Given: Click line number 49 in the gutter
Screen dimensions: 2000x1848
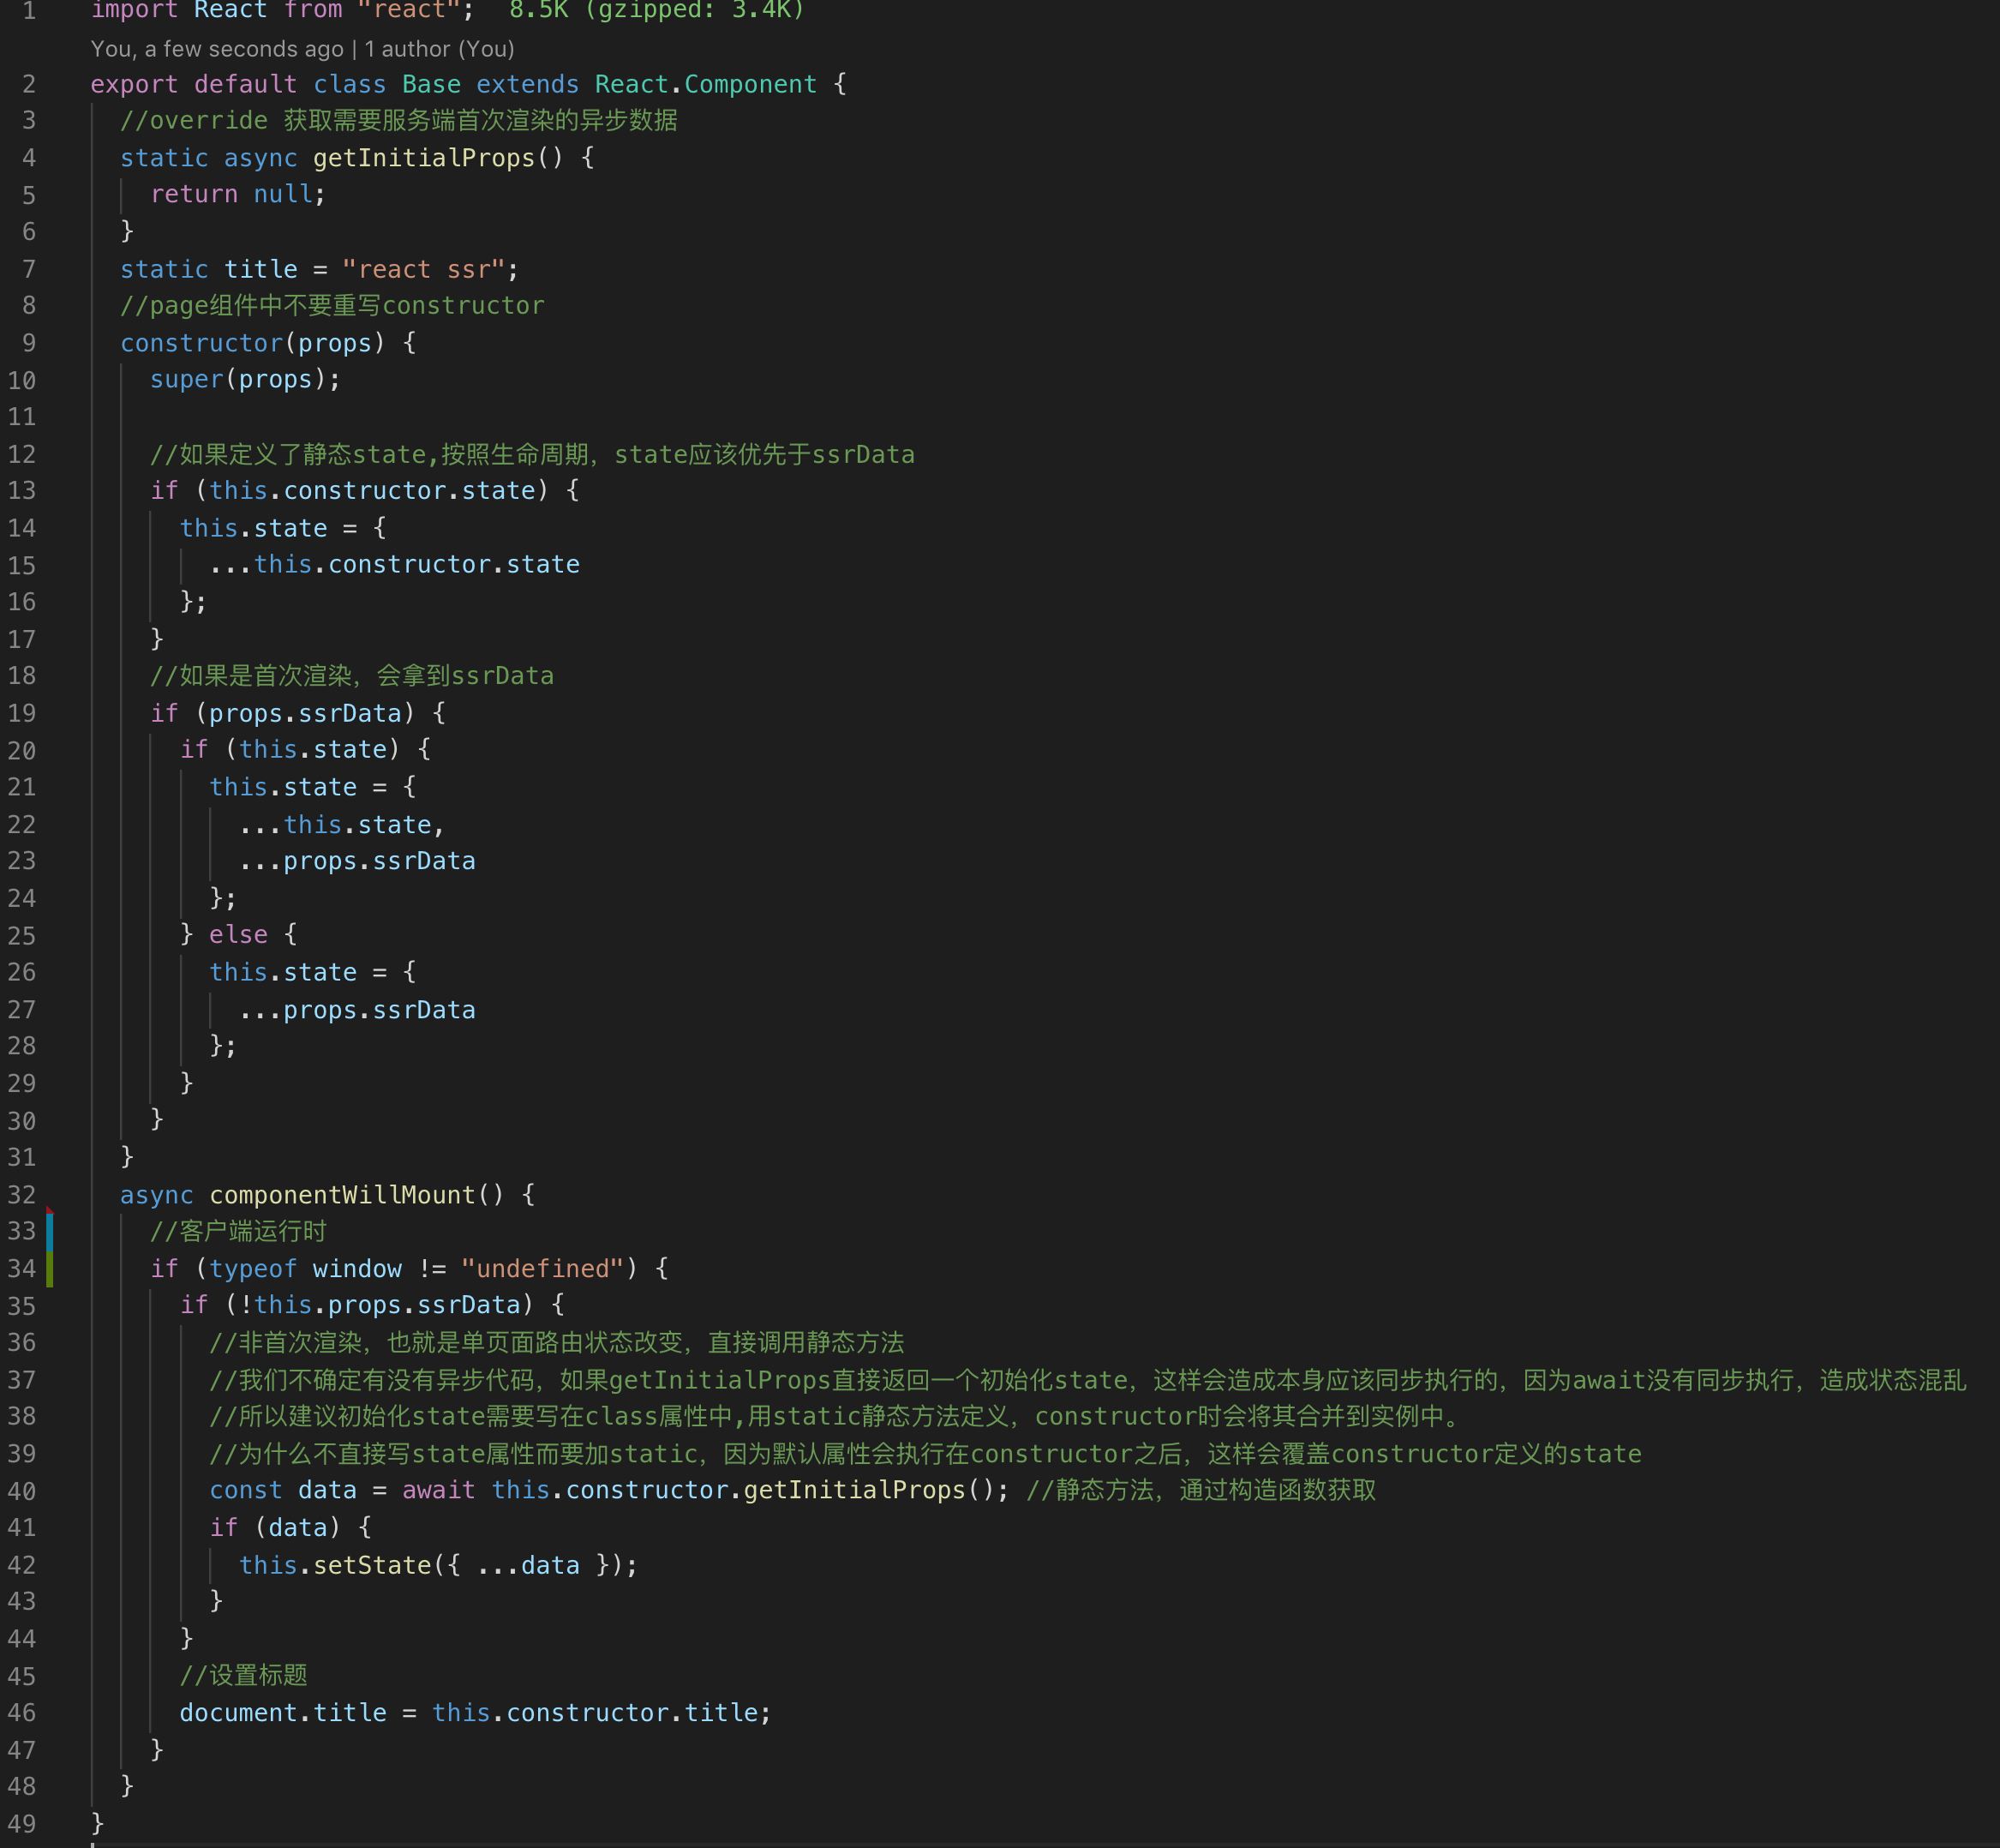Looking at the screenshot, I should tap(22, 1824).
